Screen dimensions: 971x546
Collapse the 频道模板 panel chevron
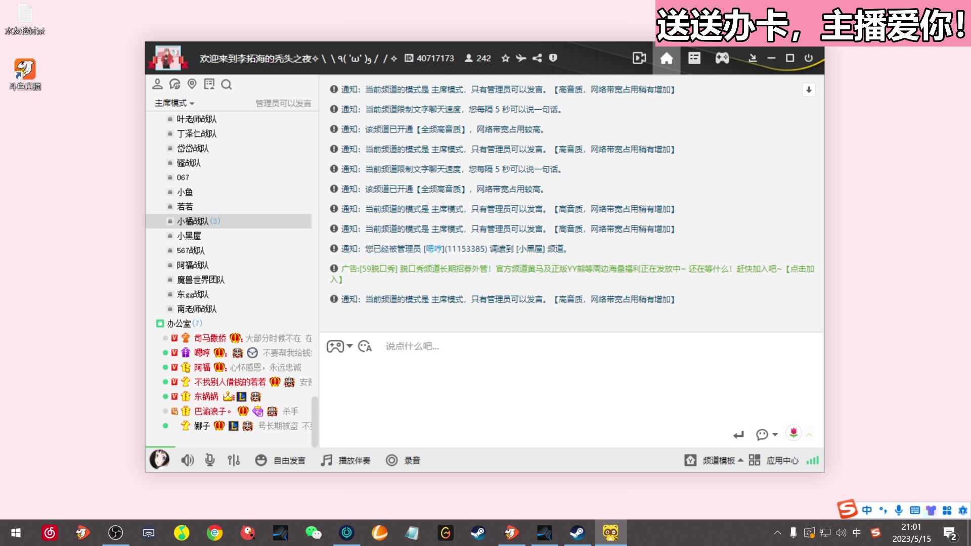pos(740,460)
